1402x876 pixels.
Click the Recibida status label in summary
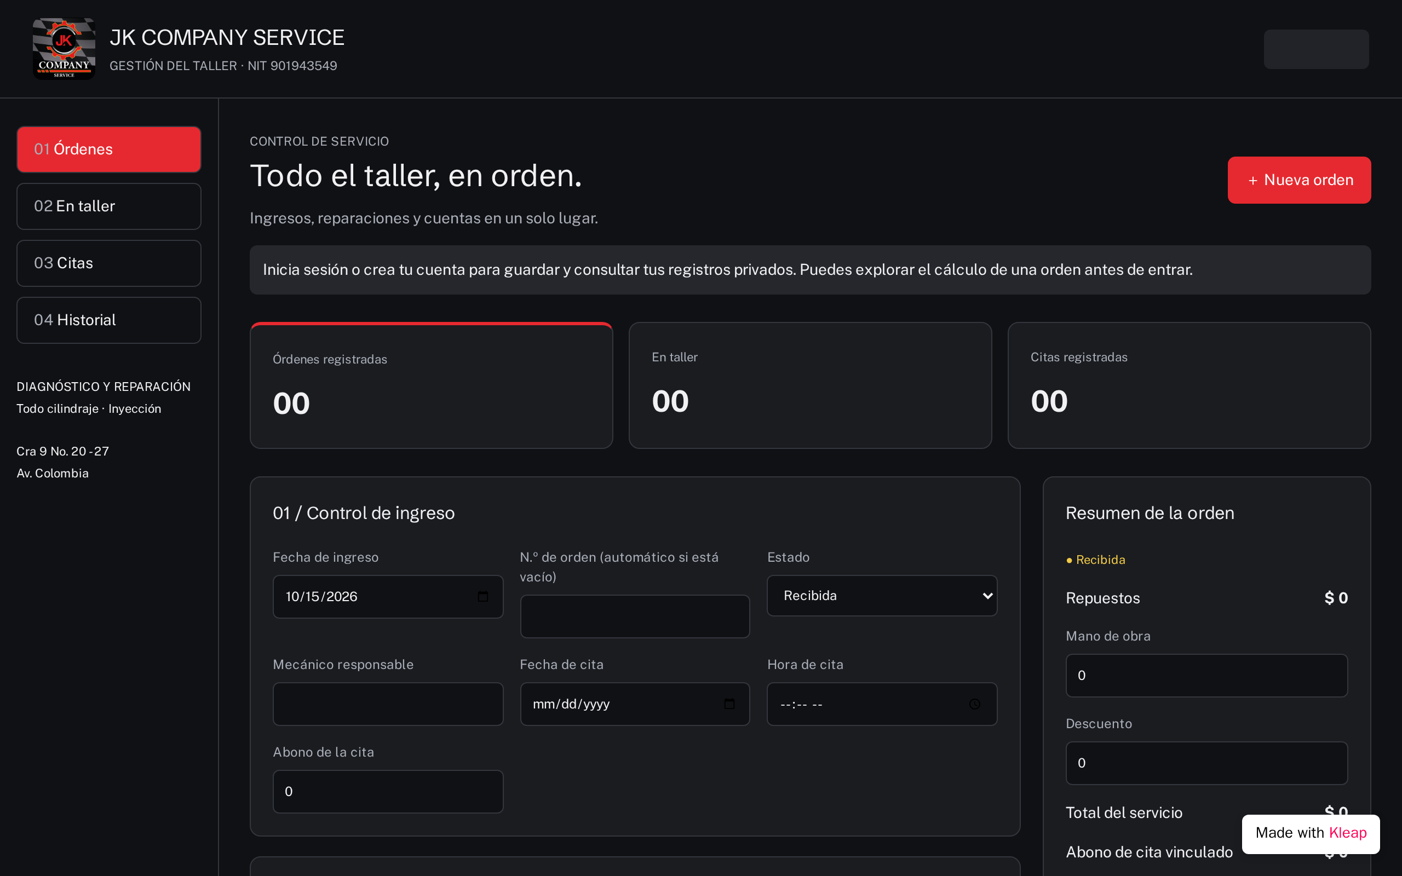pos(1095,560)
